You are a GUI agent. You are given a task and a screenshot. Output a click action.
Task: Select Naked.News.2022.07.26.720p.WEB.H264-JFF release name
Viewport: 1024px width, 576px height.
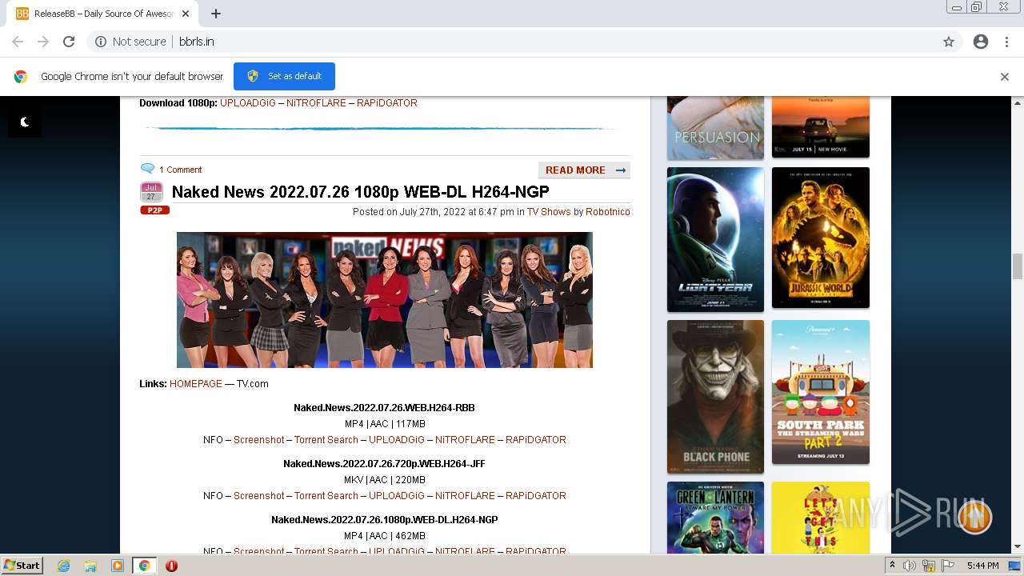click(x=384, y=464)
